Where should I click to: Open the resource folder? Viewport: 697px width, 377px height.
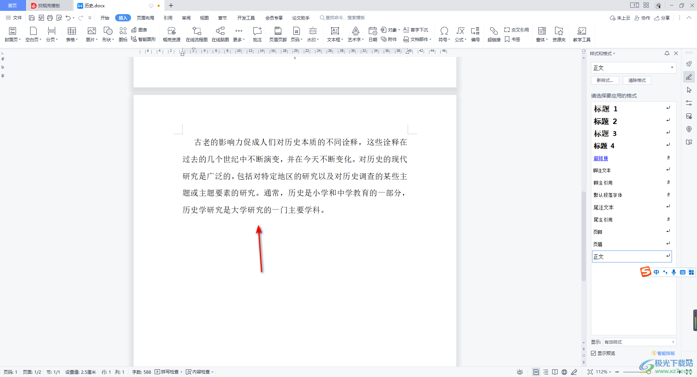point(559,34)
